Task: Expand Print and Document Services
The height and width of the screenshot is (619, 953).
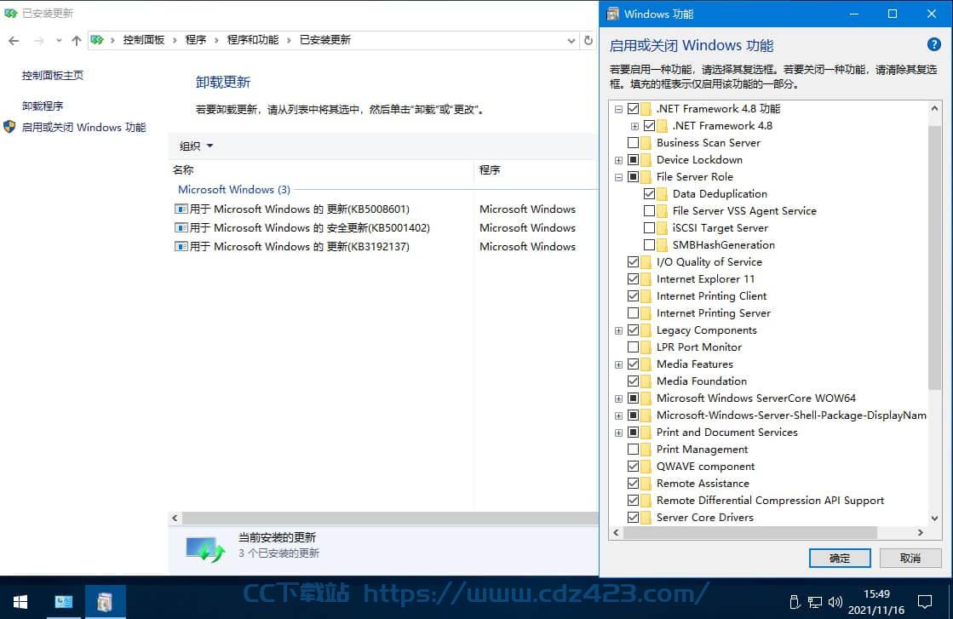Action: point(618,433)
